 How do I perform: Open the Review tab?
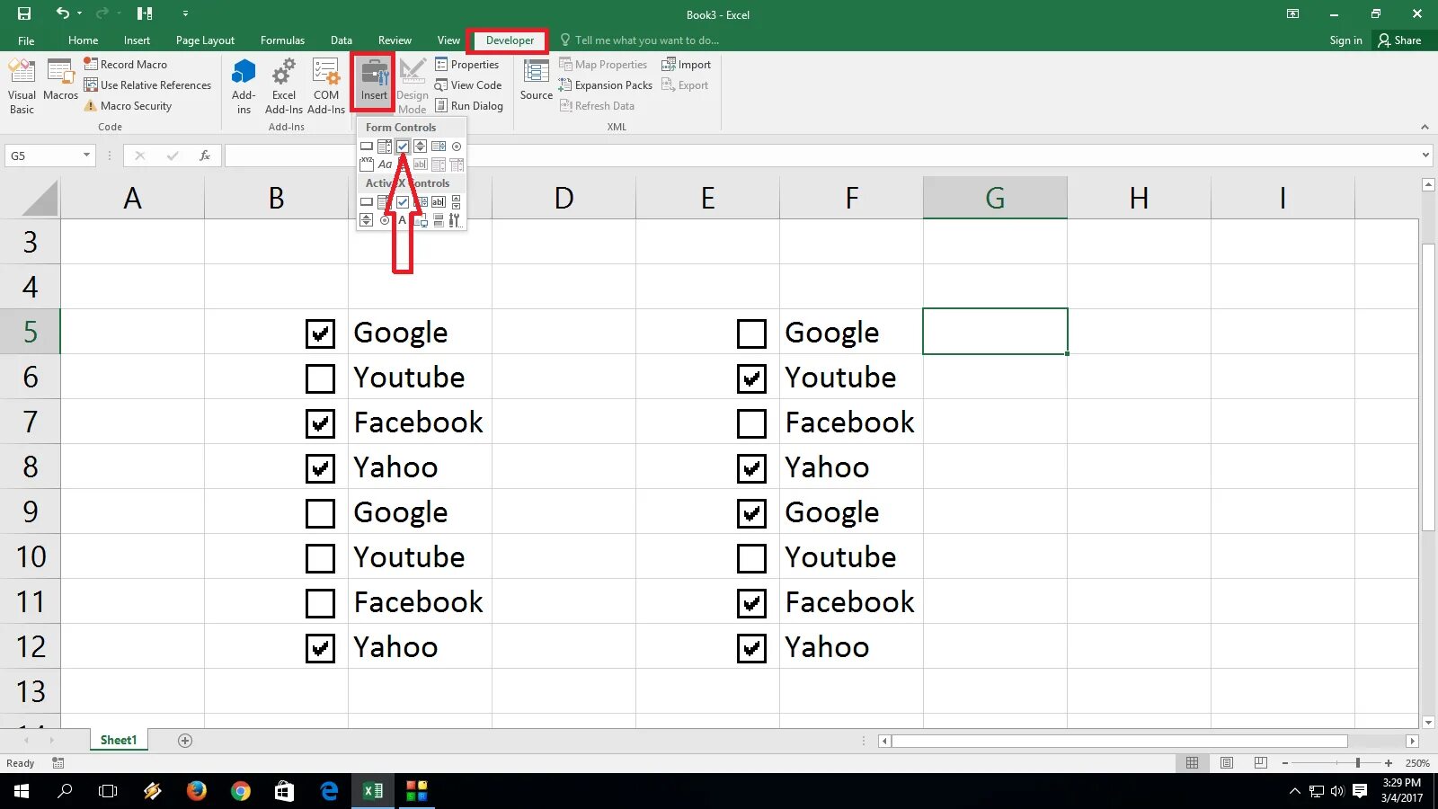pos(395,40)
